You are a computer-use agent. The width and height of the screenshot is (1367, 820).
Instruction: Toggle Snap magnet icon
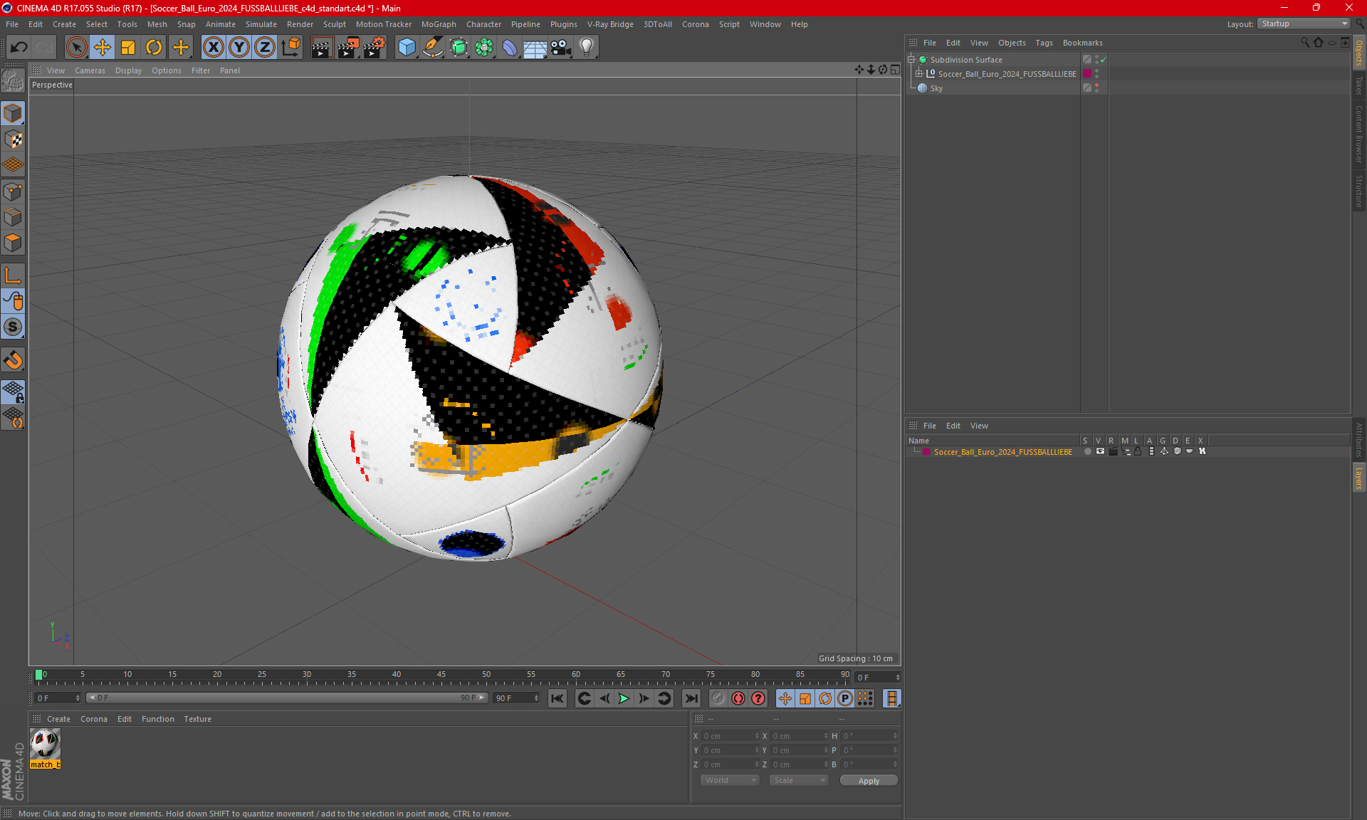coord(13,360)
